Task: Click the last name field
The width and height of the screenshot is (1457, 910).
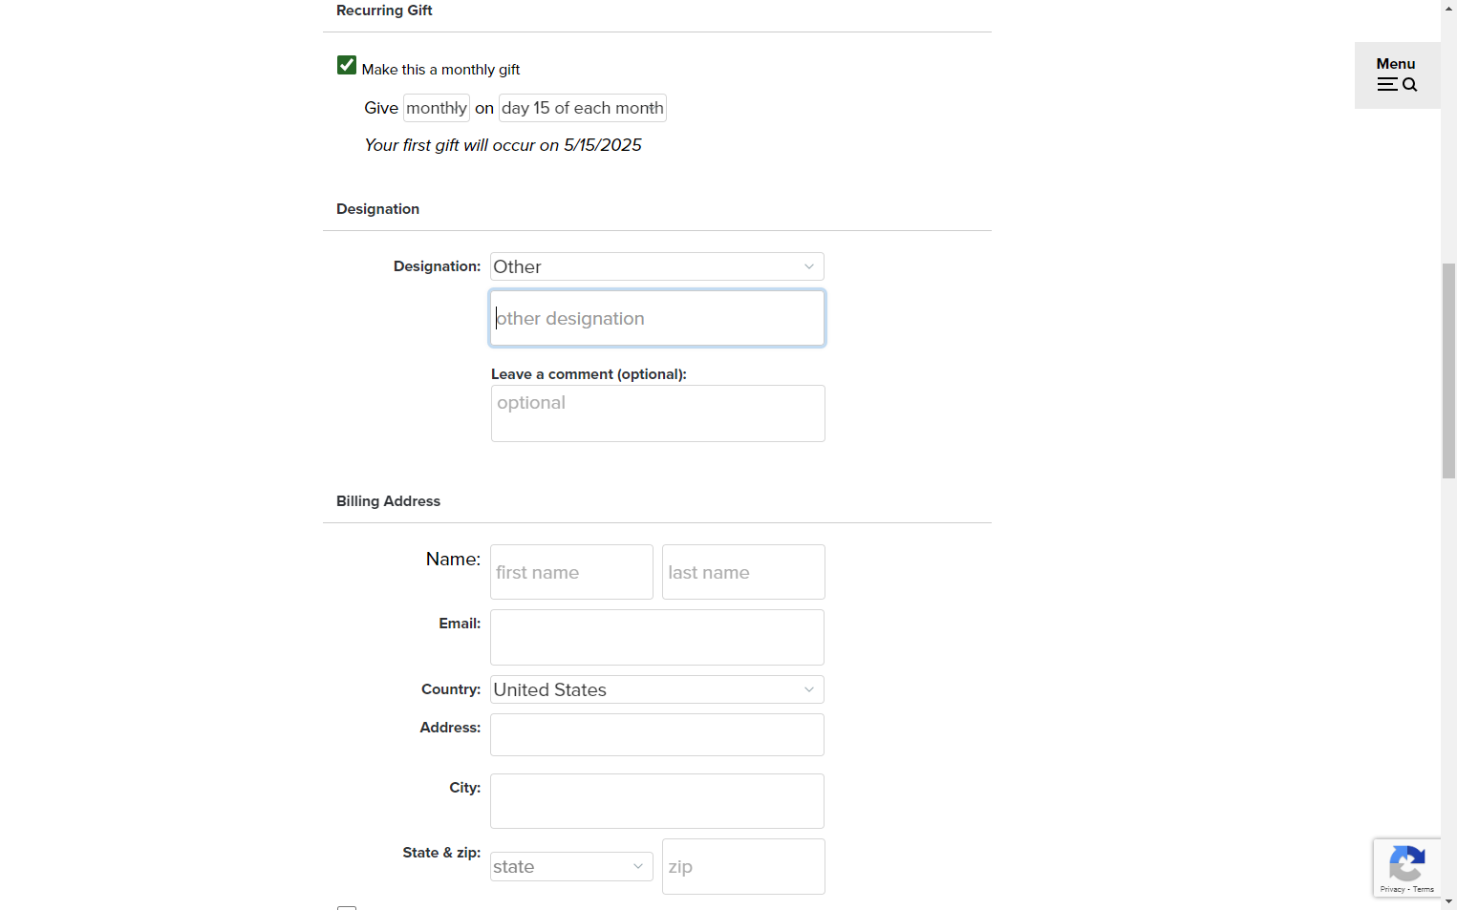Action: click(x=743, y=572)
